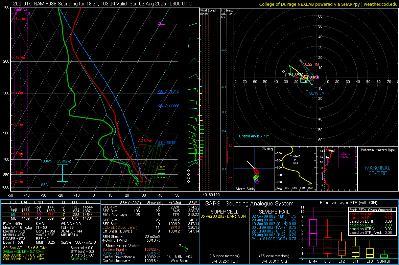Select the purple 'Classic Supercell' label
399x265 pixels.
coord(345,155)
